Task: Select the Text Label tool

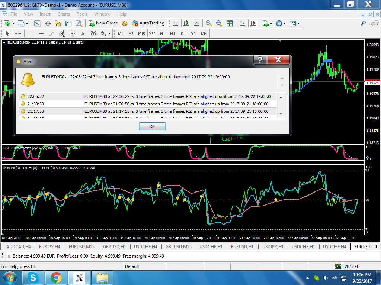Action: click(93, 33)
